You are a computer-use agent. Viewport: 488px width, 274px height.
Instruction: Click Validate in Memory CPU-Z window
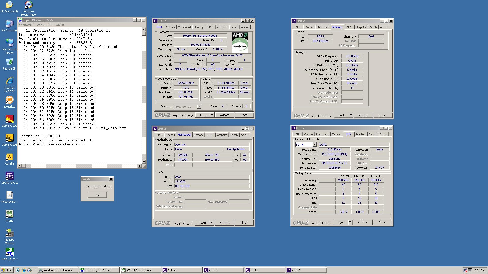pyautogui.click(x=363, y=115)
